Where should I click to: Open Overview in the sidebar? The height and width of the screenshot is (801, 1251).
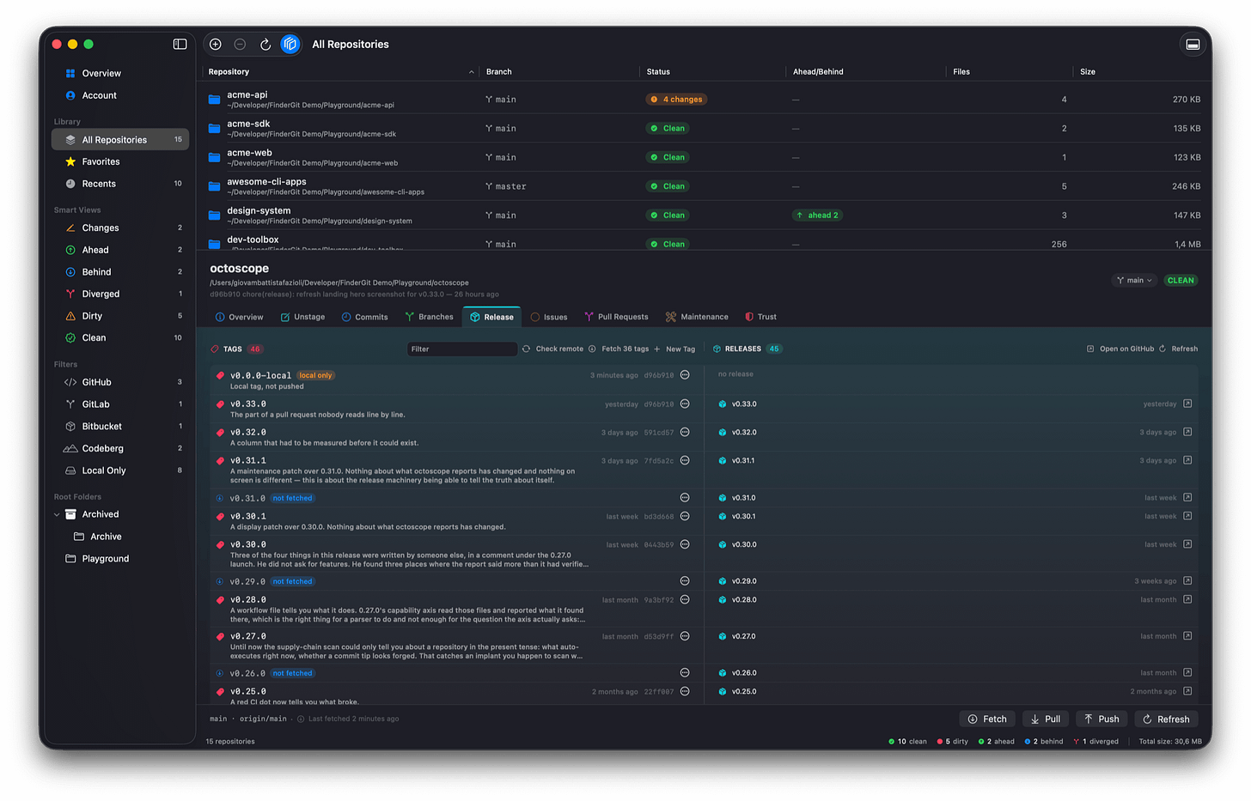120,73
